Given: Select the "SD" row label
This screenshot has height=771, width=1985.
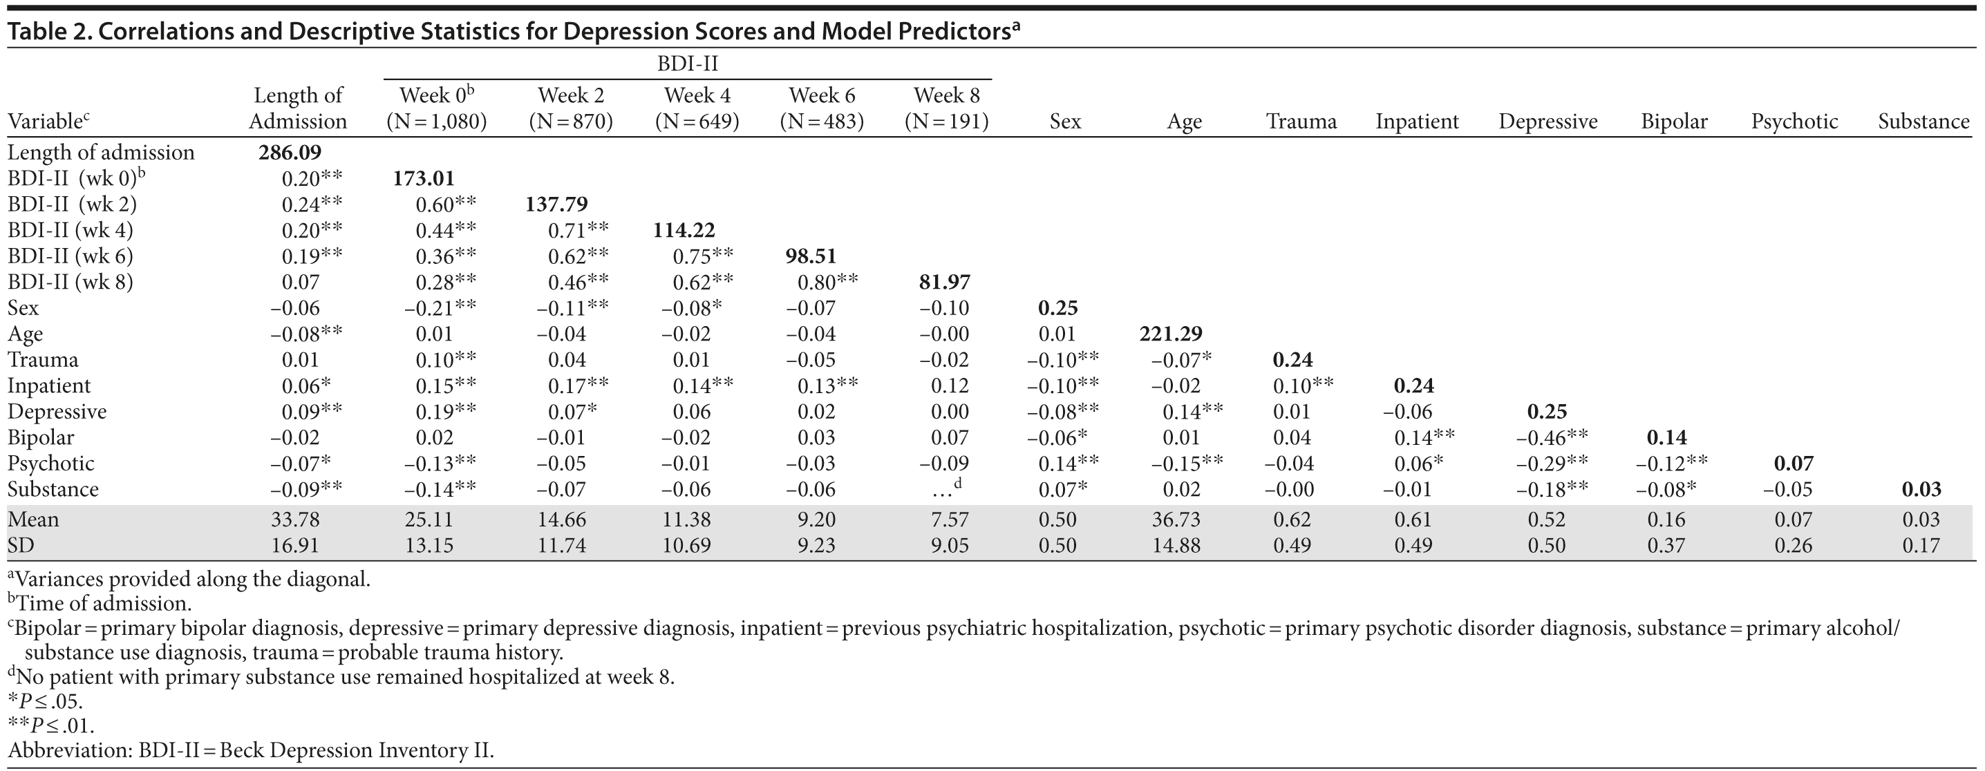Looking at the screenshot, I should pyautogui.click(x=21, y=546).
